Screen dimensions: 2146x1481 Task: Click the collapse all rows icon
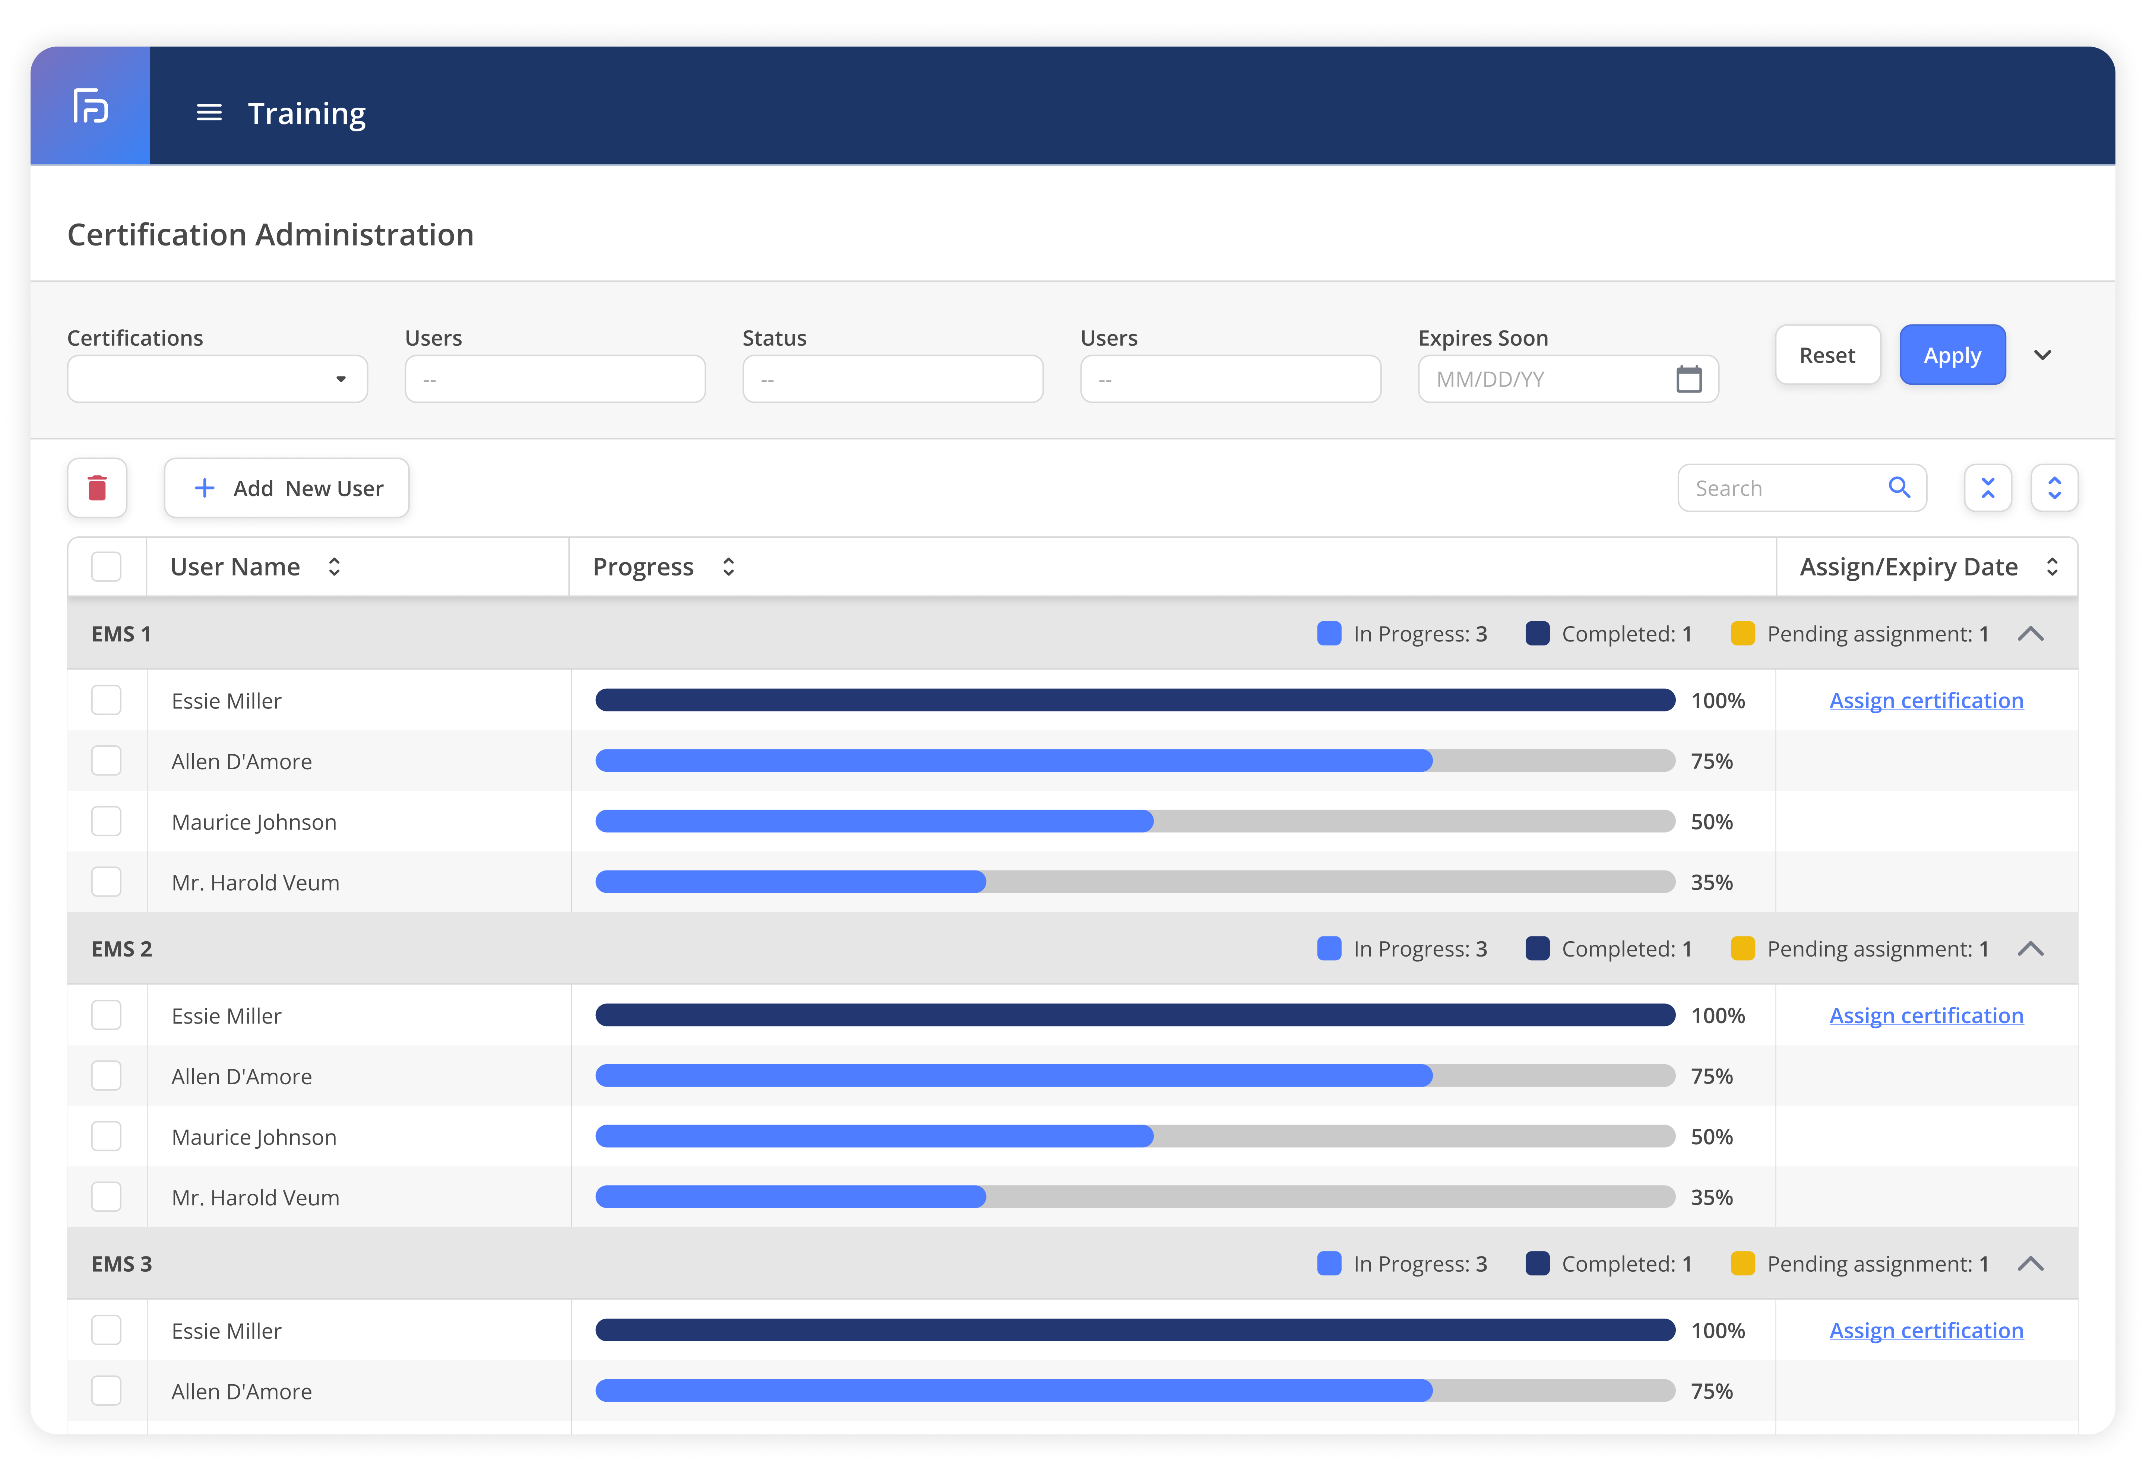click(x=1987, y=488)
